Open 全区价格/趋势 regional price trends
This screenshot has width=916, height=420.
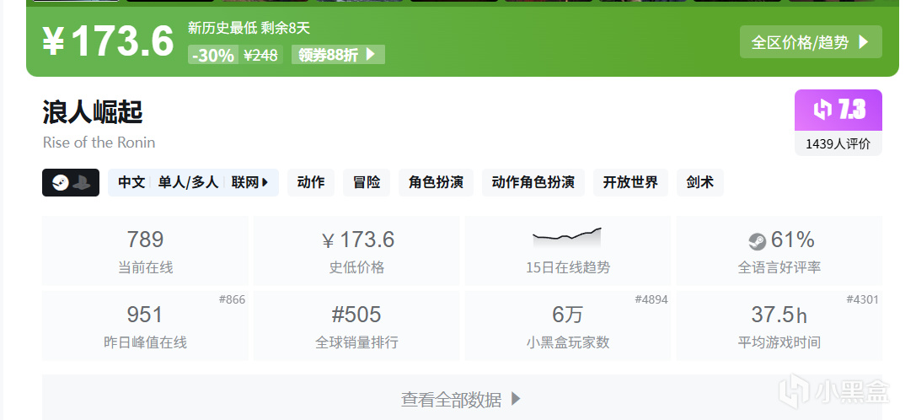point(811,42)
